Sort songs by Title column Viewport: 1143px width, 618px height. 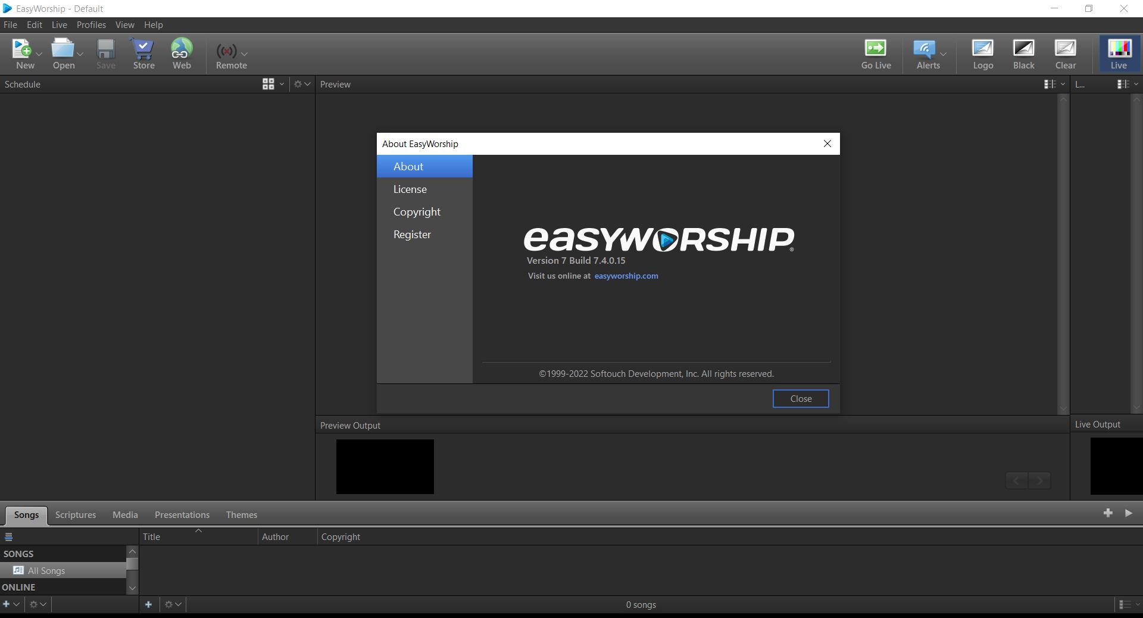coord(199,537)
